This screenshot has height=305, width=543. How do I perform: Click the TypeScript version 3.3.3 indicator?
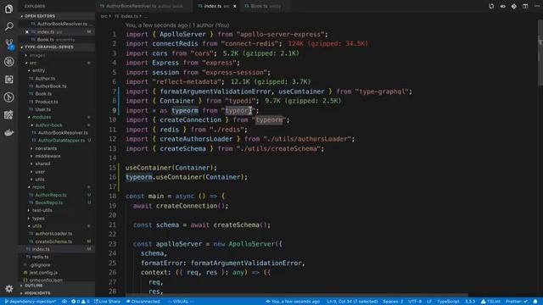click(470, 302)
